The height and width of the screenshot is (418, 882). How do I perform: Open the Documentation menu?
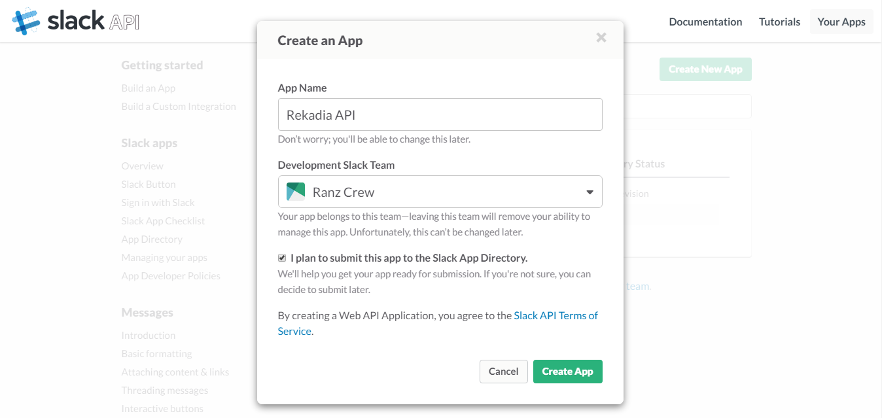coord(705,22)
